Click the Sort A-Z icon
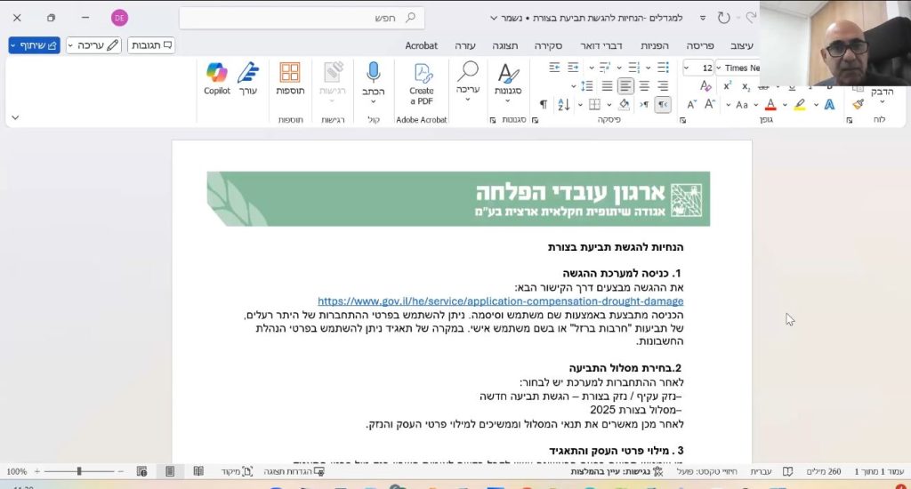The width and height of the screenshot is (911, 489). 564,105
